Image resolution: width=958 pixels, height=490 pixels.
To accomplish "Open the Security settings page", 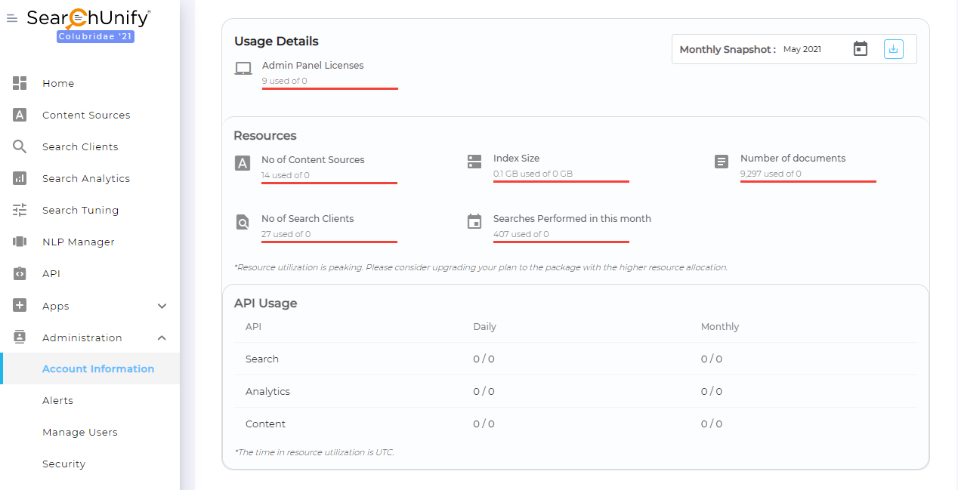I will [63, 464].
